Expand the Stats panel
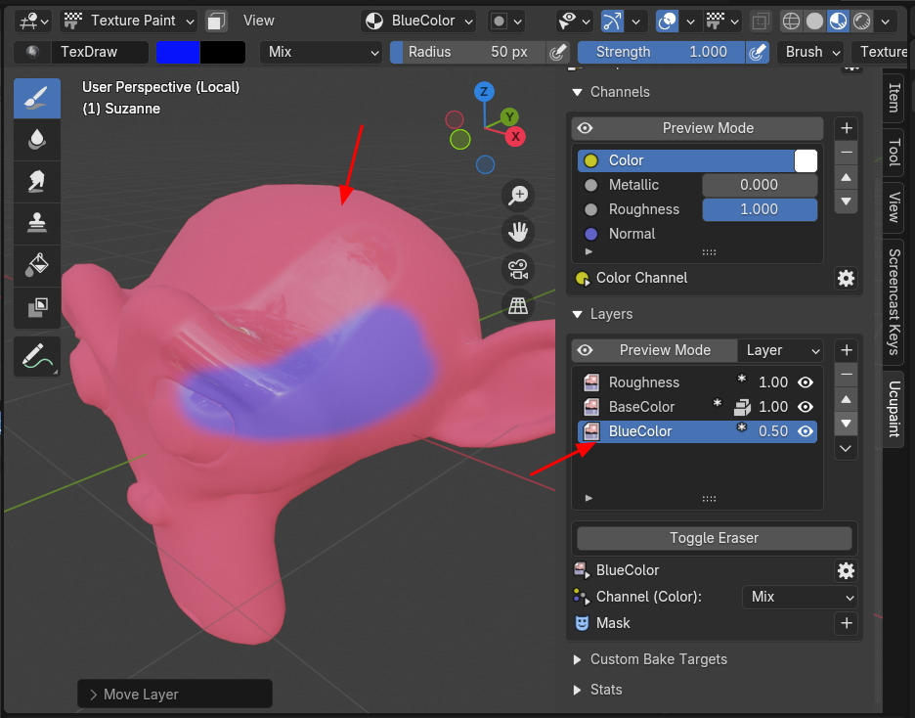Image resolution: width=915 pixels, height=718 pixels. [x=578, y=690]
